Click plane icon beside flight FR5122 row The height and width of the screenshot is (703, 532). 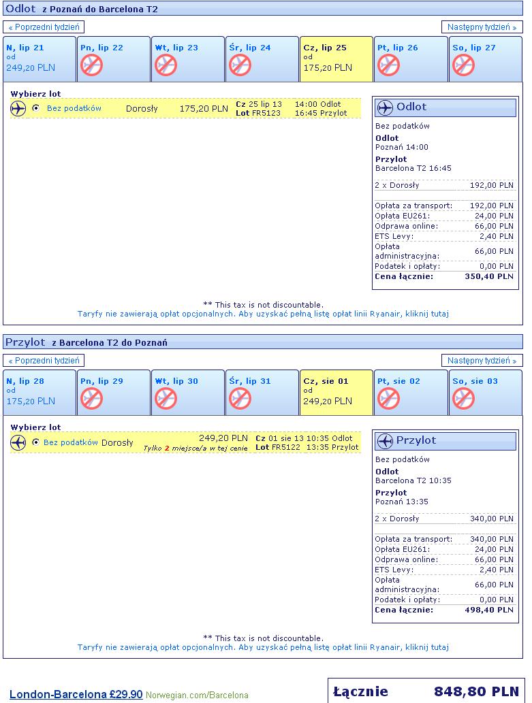[x=18, y=442]
